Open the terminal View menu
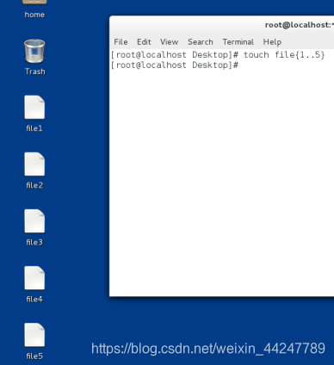The height and width of the screenshot is (365, 334). coord(170,42)
